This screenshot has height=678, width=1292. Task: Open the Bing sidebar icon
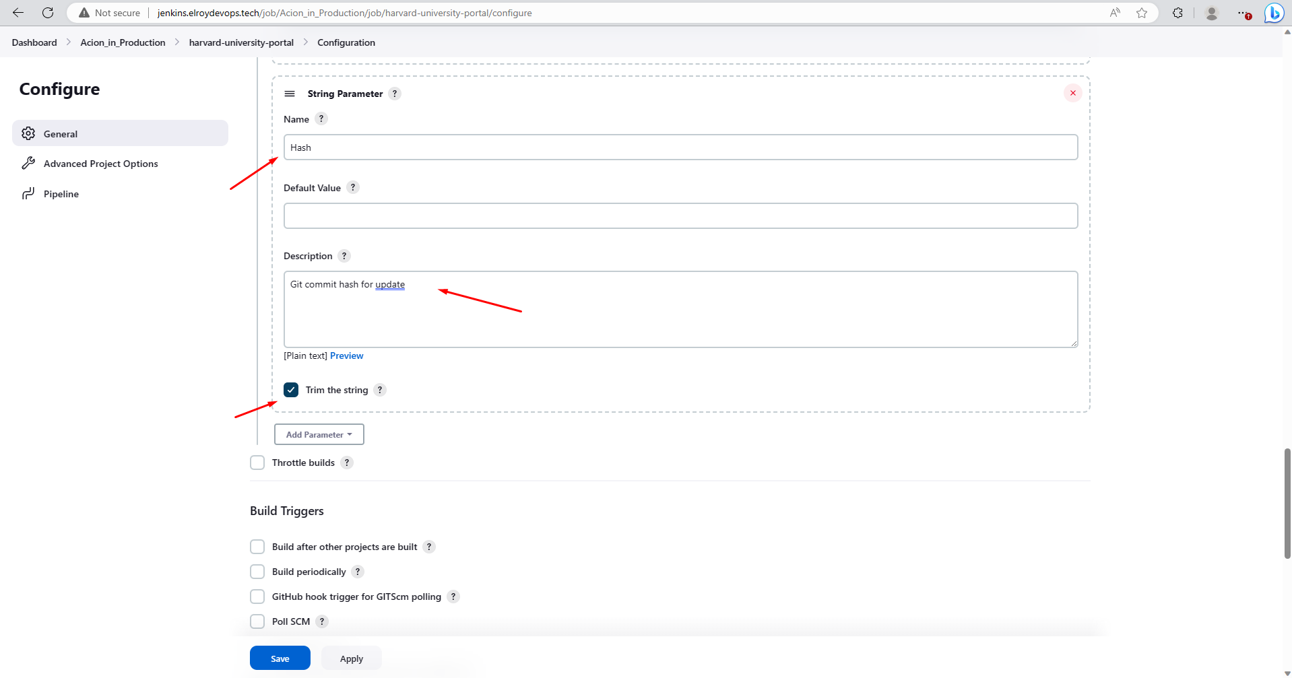pos(1274,13)
